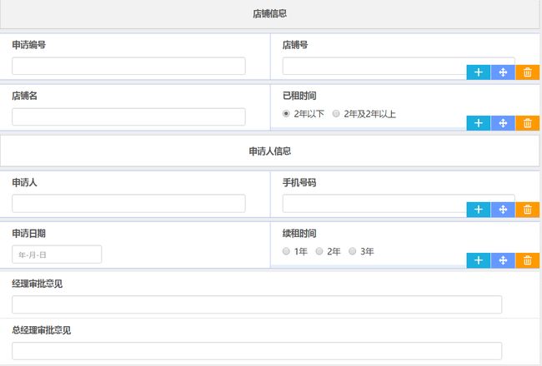Click the 手机号码 label

(x=299, y=182)
